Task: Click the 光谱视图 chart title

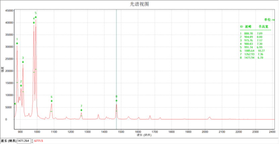Action: pos(139,4)
